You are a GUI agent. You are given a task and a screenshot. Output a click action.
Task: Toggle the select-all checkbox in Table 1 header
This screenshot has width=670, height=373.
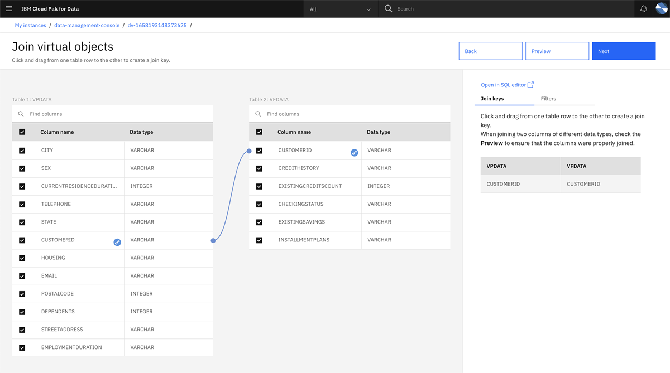pos(21,132)
